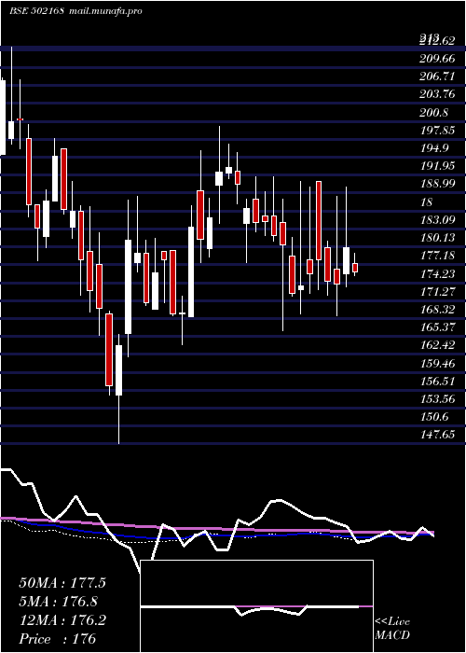Click the last red candlestick on right
The width and height of the screenshot is (466, 653).
pyautogui.click(x=355, y=268)
